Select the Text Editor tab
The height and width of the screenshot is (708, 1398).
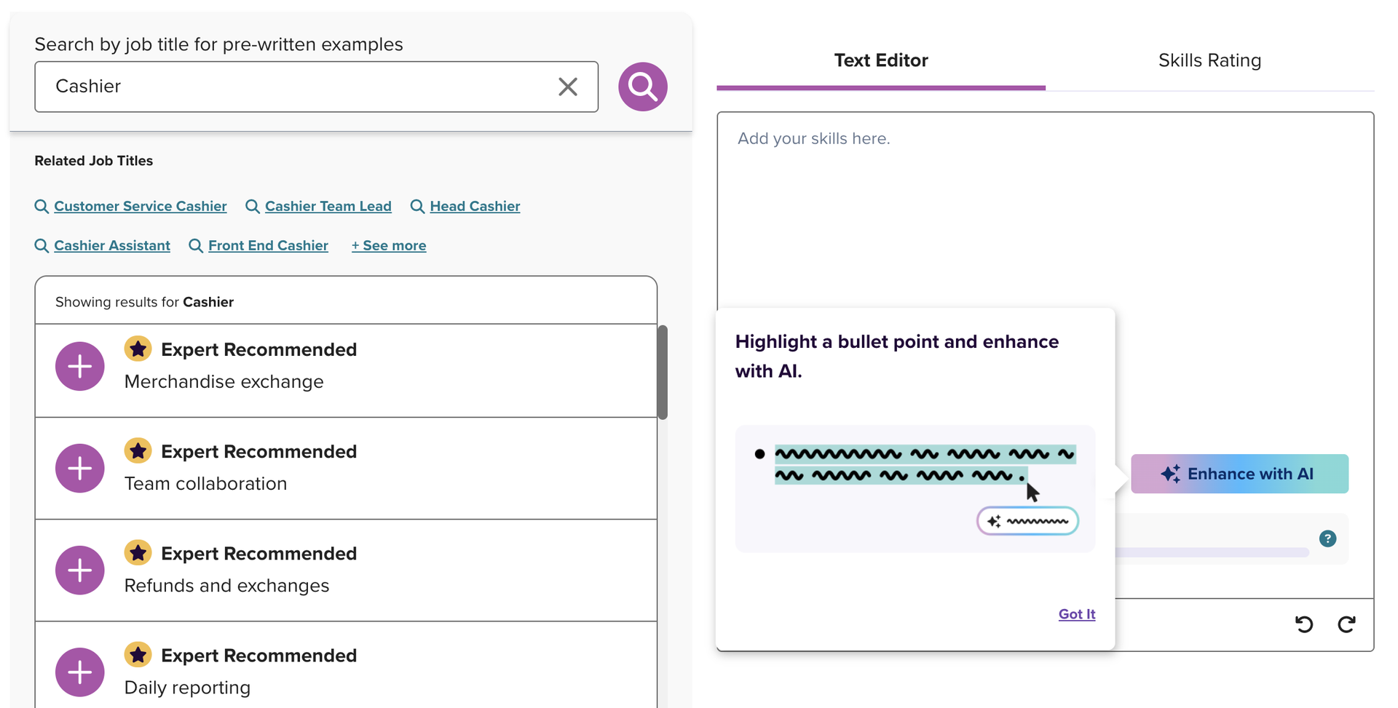tap(881, 60)
